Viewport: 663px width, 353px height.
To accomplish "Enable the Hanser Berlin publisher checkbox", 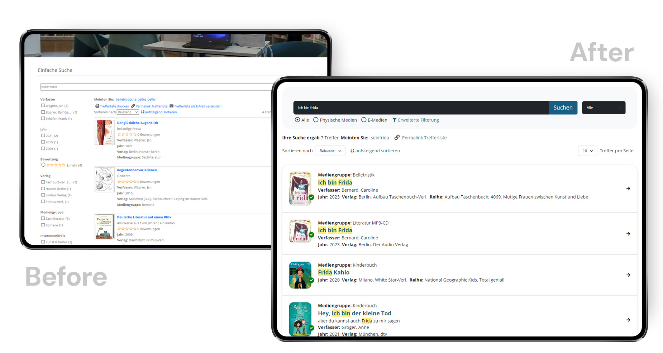I will pos(43,189).
